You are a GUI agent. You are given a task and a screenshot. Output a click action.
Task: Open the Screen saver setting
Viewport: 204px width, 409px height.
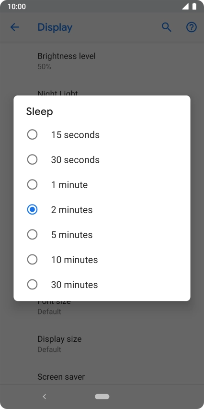[x=102, y=377]
